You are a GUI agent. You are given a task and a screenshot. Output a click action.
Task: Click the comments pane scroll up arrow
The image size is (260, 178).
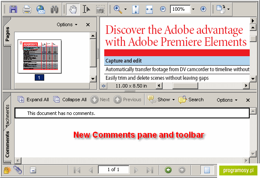point(253,111)
